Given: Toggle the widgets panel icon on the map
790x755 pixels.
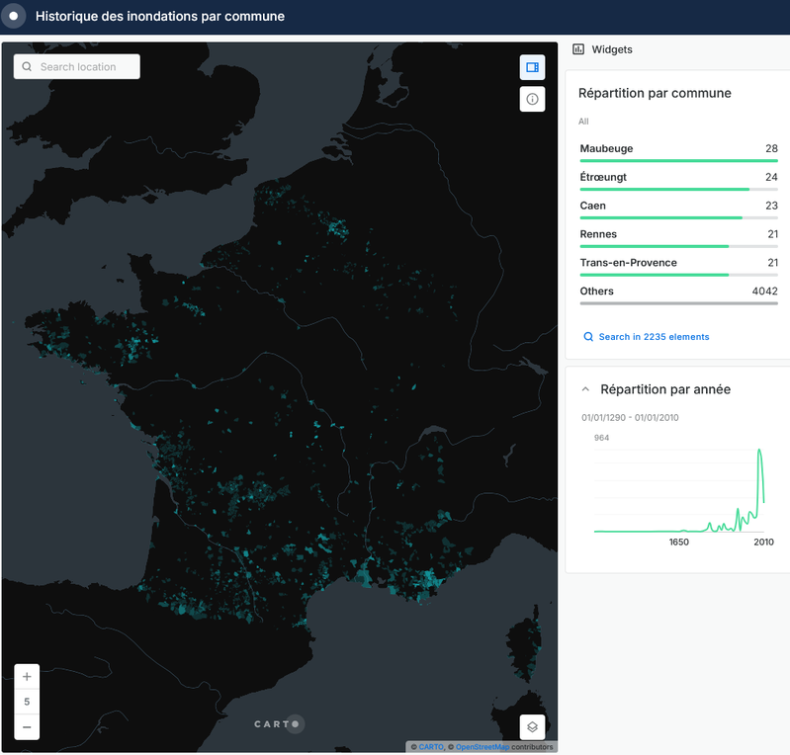Looking at the screenshot, I should tap(532, 67).
